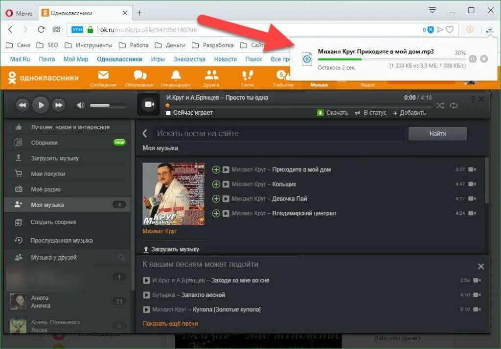
Task: Click the Искать песни на сайте field
Action: click(x=278, y=134)
